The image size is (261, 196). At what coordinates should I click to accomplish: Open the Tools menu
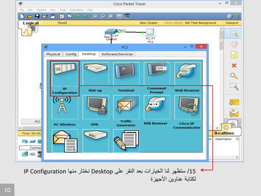(63, 10)
